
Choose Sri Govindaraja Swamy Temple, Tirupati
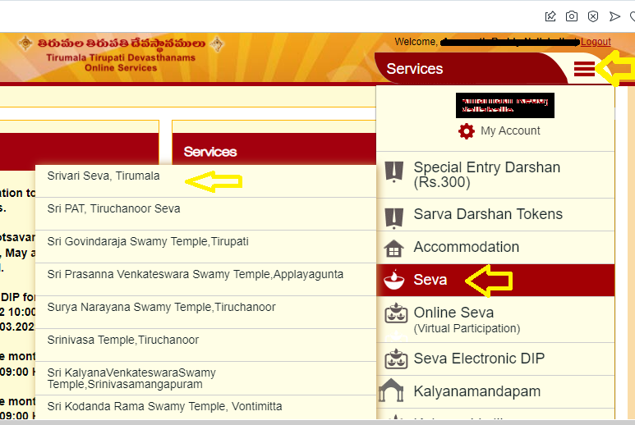[x=205, y=247]
